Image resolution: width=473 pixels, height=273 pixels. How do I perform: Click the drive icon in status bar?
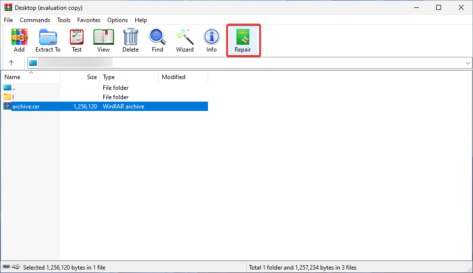click(6, 267)
